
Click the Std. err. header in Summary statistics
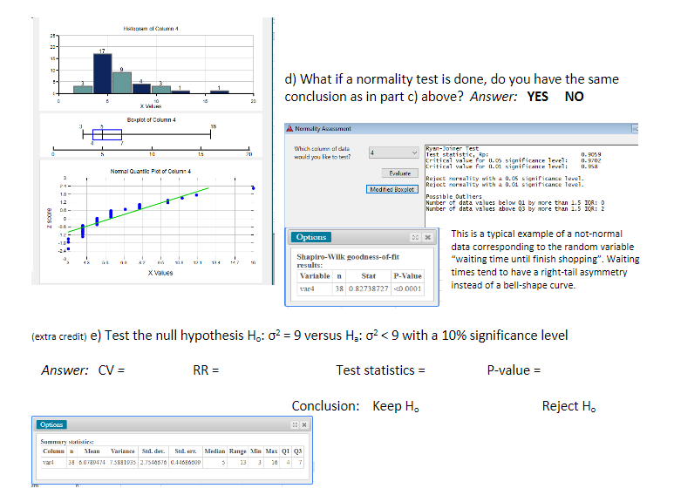186,451
